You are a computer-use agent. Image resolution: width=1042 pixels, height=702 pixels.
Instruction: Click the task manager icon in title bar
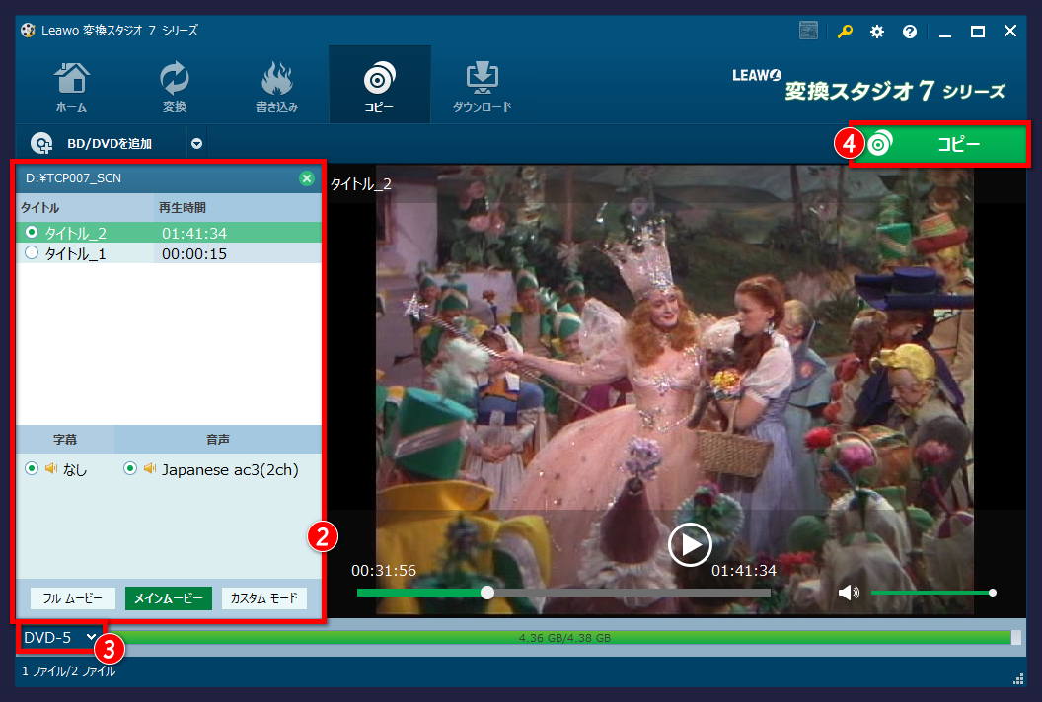click(x=808, y=32)
